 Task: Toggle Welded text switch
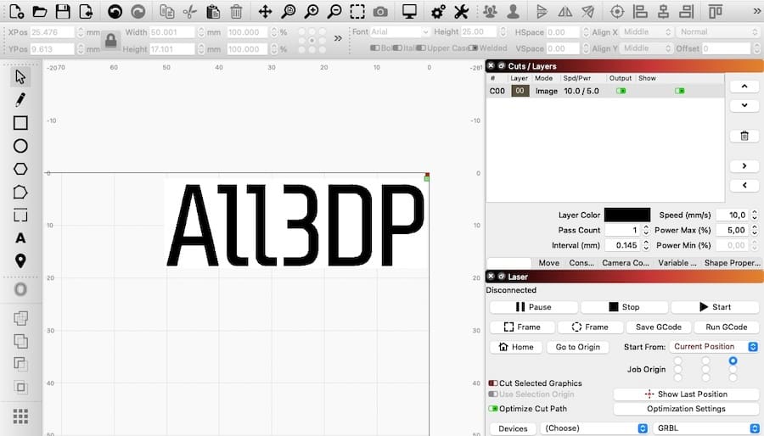473,48
